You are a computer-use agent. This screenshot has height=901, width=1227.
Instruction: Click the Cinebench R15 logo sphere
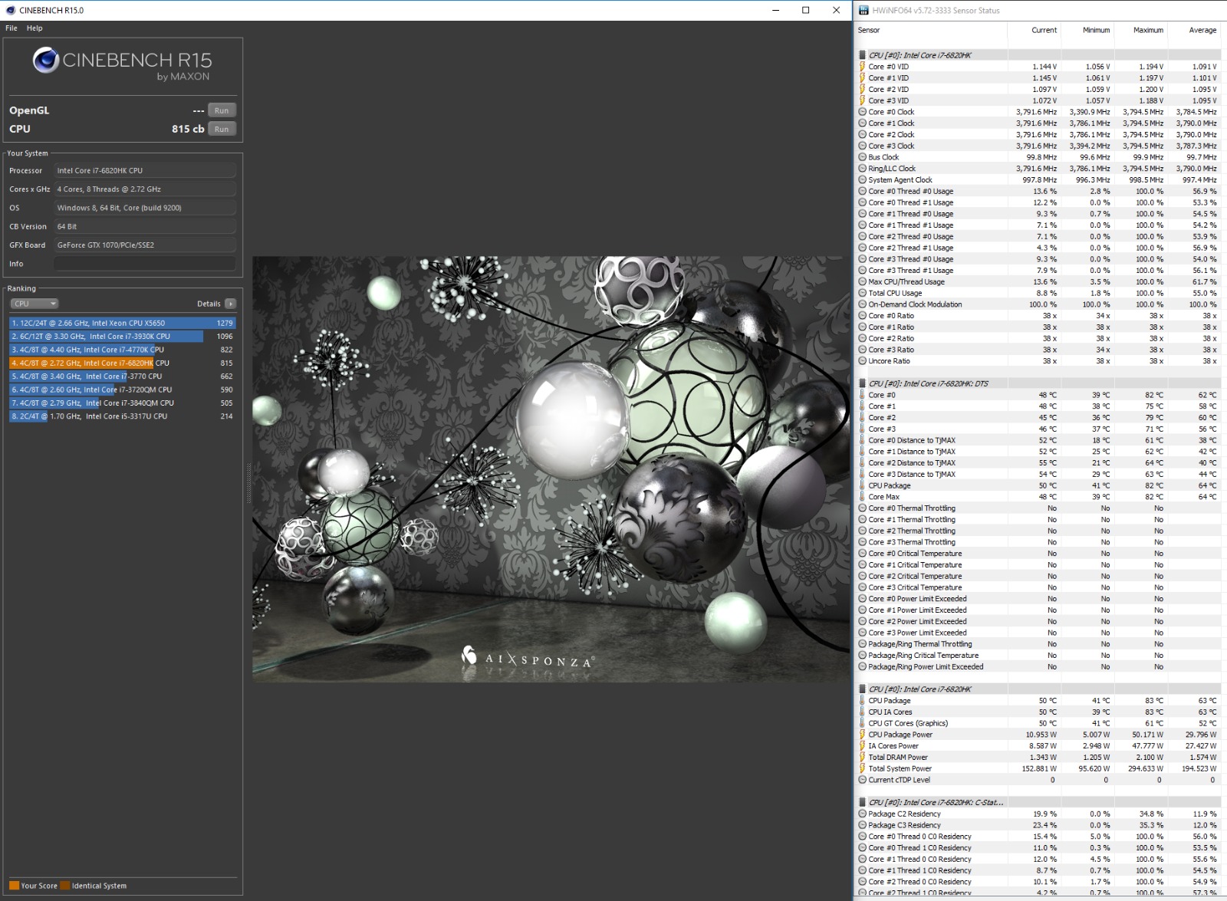tap(46, 61)
